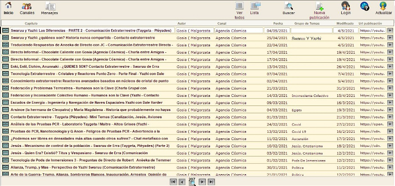Viewport: 395px width, 186px height.
Task: Open arrow button on Arsinoe row
Action: coord(390,110)
